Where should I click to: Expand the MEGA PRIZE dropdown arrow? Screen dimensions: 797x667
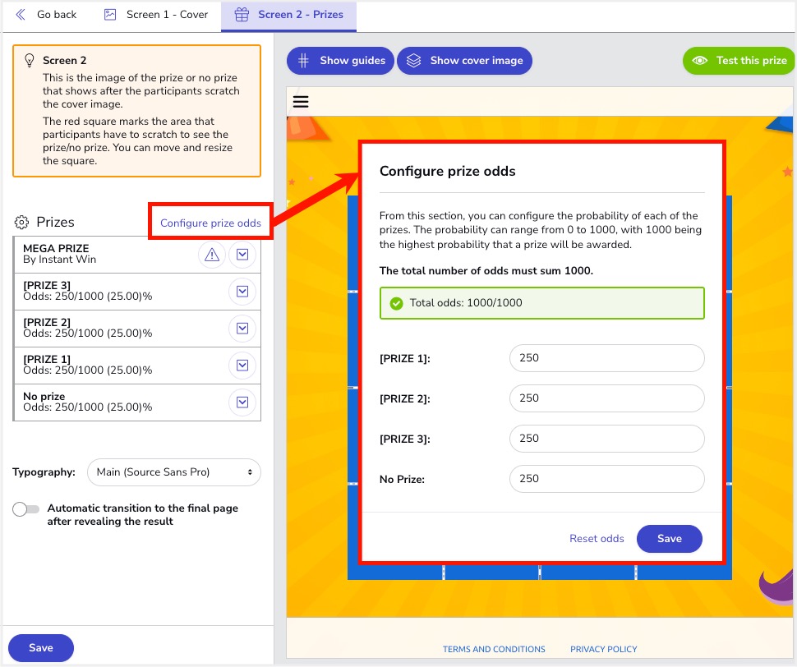[x=242, y=255]
